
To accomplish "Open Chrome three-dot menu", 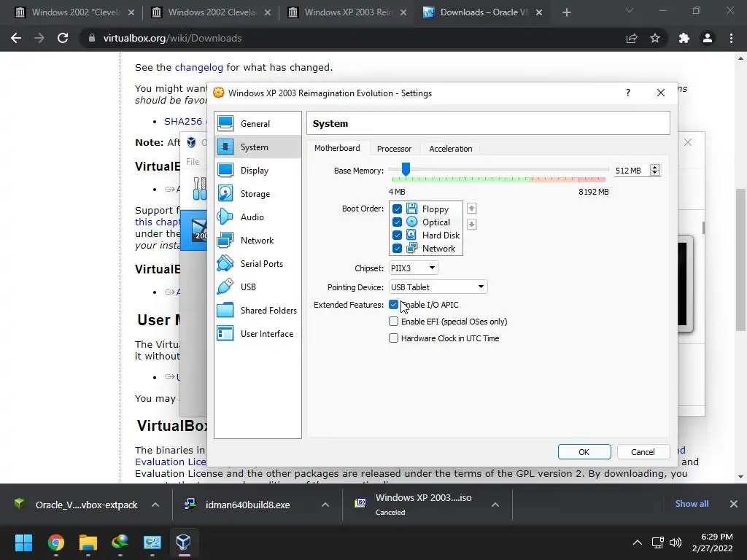I will click(731, 38).
